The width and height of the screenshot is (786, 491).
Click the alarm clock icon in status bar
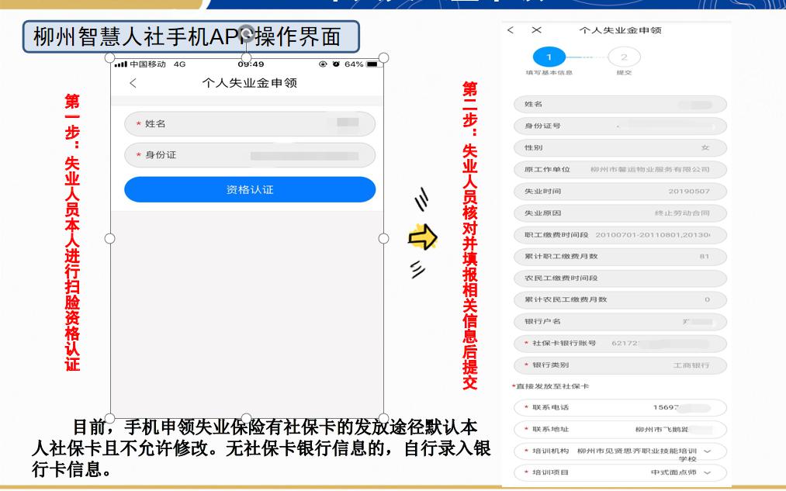click(337, 64)
